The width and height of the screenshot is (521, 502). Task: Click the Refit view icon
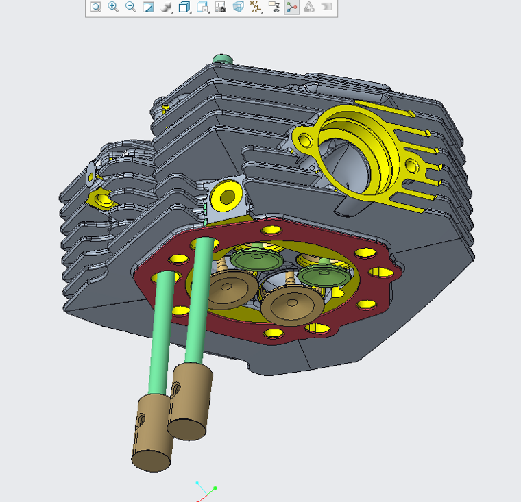point(96,7)
